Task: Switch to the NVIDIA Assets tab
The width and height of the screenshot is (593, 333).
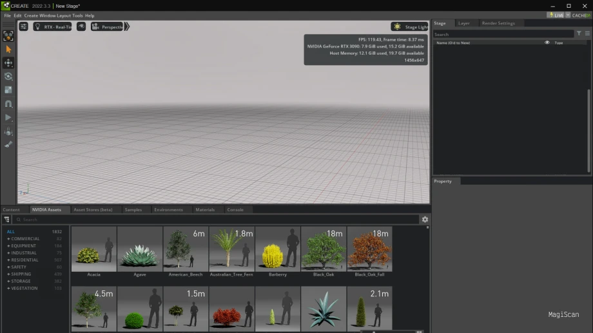Action: coord(46,209)
